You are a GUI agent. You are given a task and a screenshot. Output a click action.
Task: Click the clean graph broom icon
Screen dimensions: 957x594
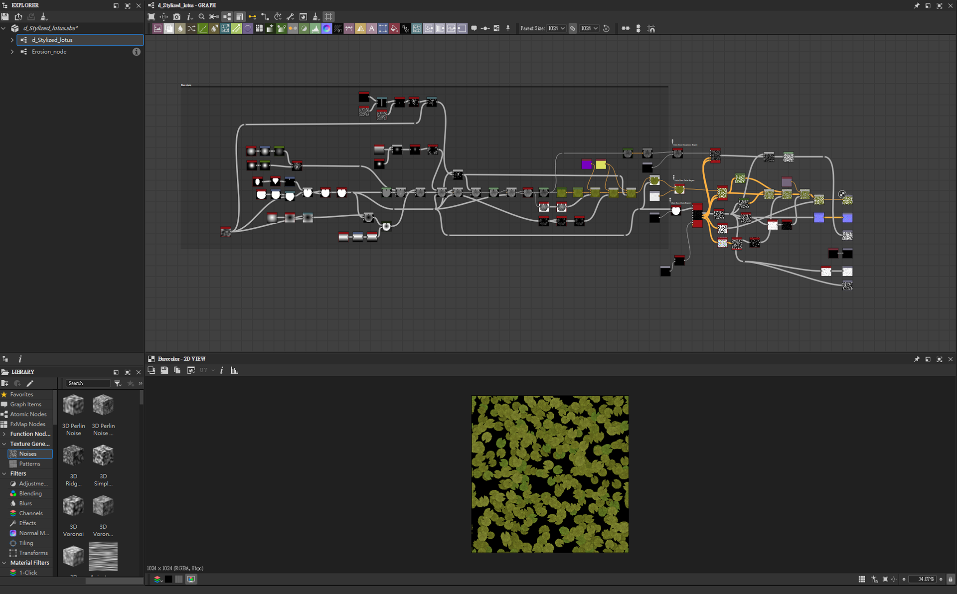[x=316, y=17]
